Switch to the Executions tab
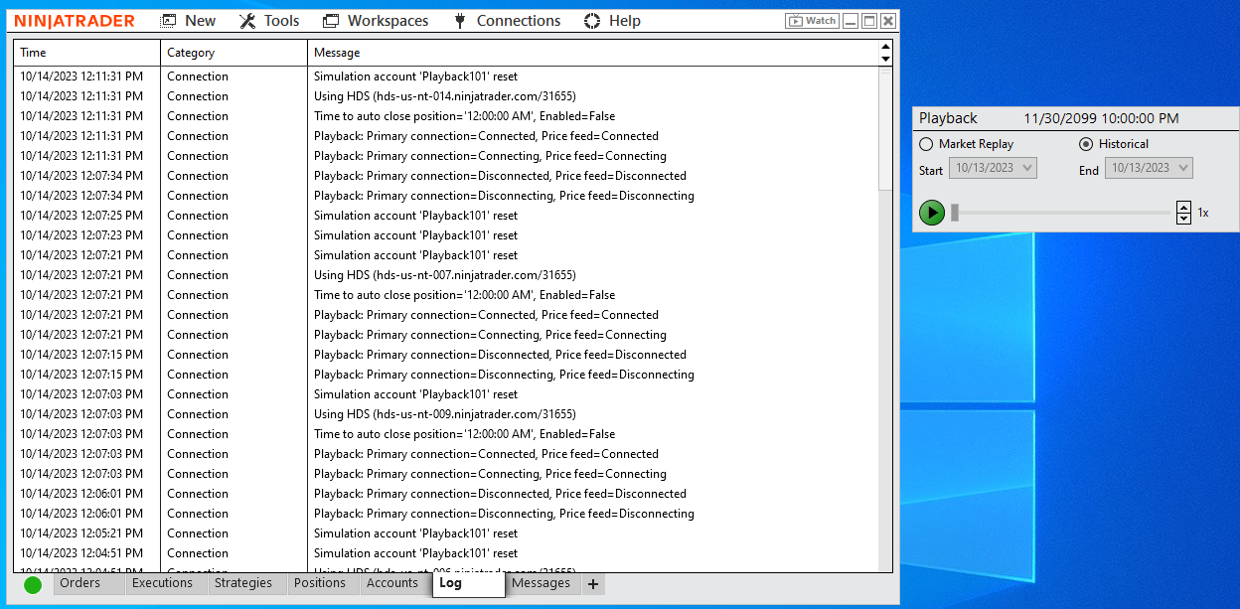 coord(162,583)
